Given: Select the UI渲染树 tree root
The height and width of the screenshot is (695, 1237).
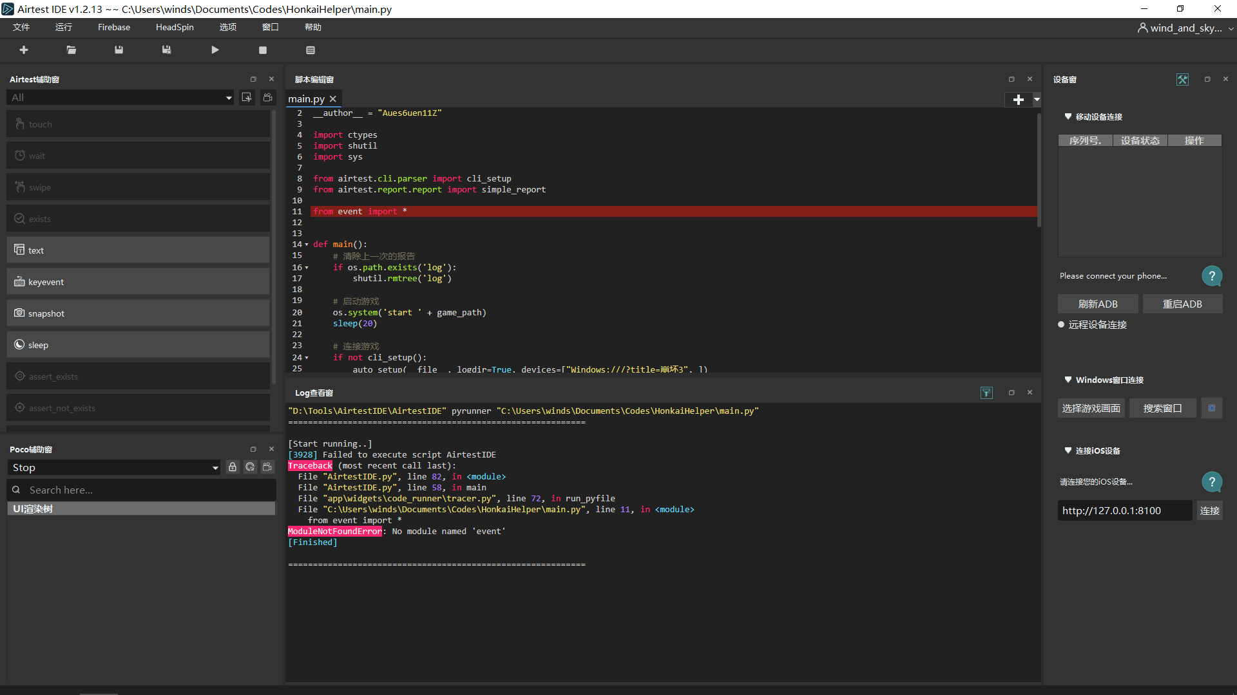Looking at the screenshot, I should pyautogui.click(x=141, y=508).
